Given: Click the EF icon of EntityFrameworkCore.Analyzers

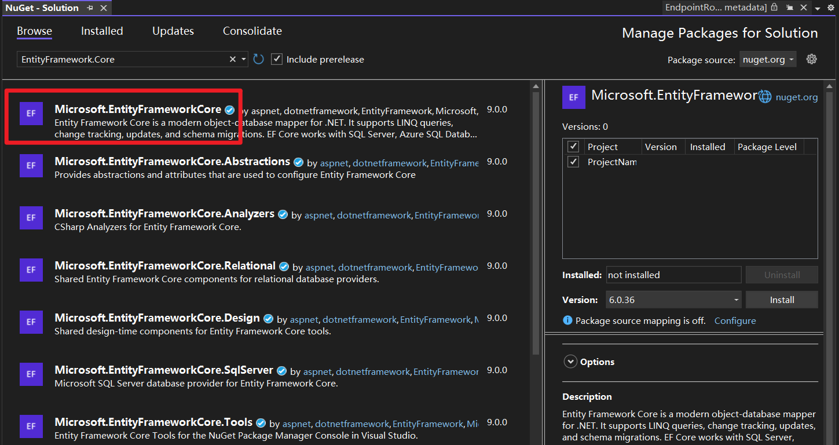Looking at the screenshot, I should point(31,218).
